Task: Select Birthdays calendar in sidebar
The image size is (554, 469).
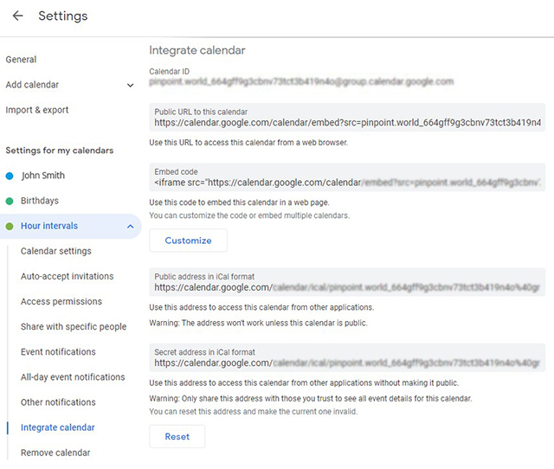Action: click(x=40, y=201)
